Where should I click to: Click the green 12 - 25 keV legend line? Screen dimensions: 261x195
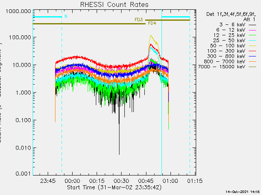pos(252,35)
